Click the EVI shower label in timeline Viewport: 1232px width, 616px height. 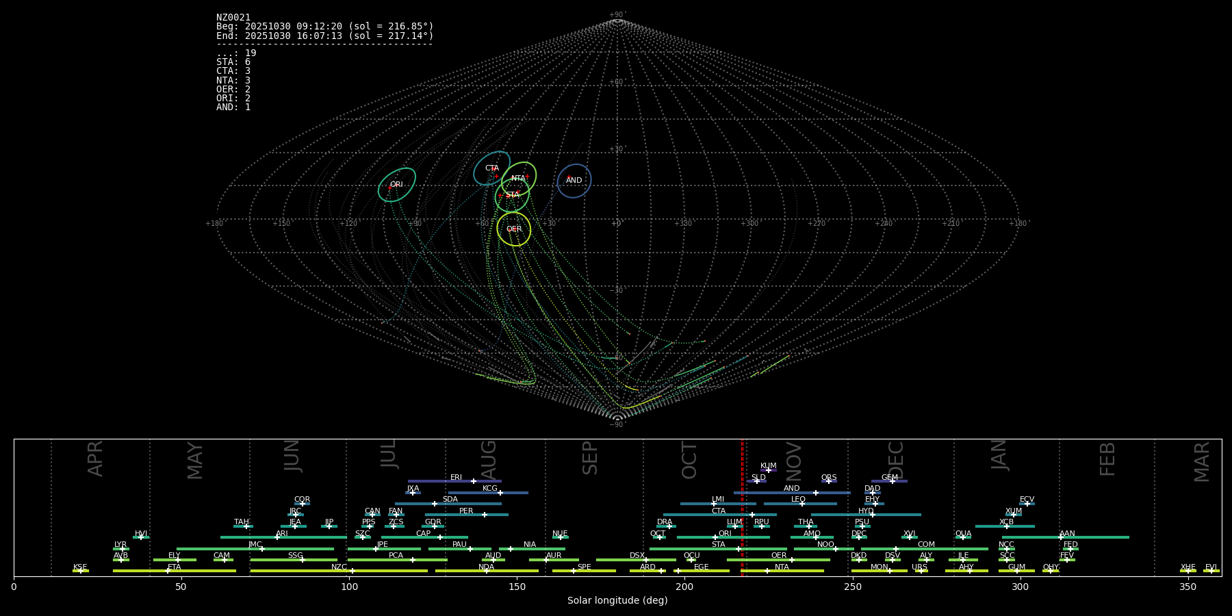coord(1211,567)
